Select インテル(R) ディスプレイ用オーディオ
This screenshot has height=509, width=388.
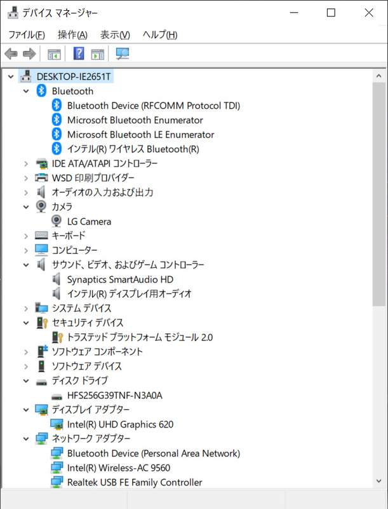coord(129,294)
